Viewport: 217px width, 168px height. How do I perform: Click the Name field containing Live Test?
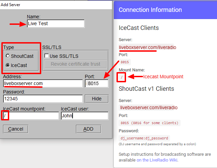tap(56, 23)
